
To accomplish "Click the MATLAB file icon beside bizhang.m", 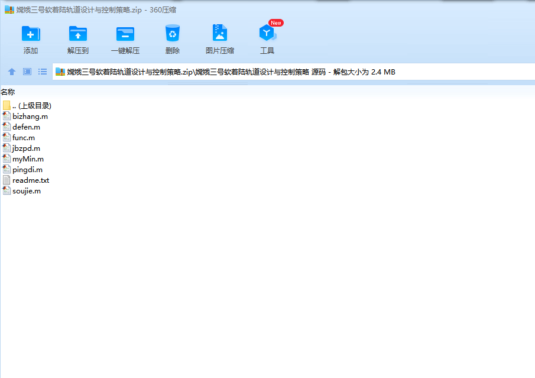I will coord(7,116).
